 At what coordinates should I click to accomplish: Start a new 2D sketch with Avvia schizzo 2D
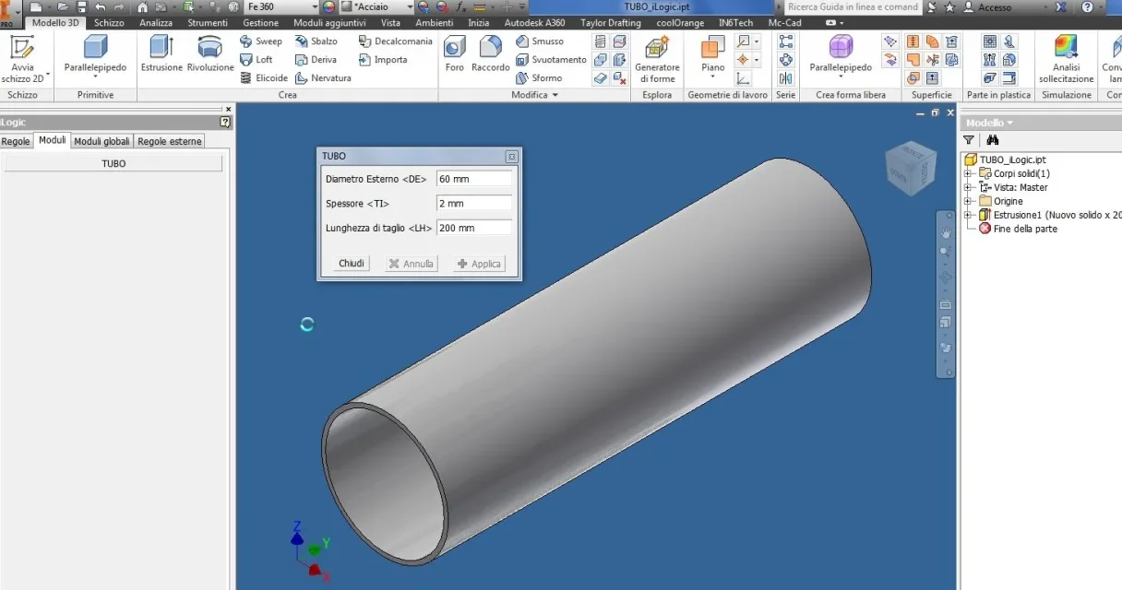click(22, 59)
